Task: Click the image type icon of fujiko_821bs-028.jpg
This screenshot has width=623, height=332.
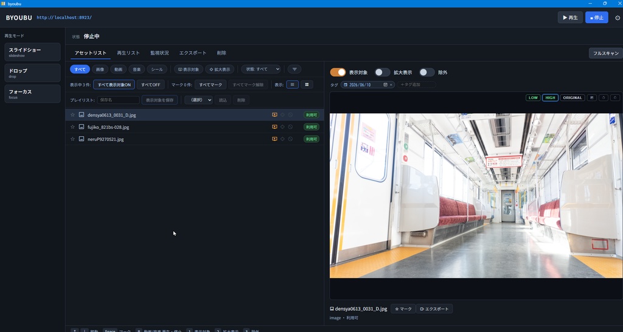Action: pos(82,127)
